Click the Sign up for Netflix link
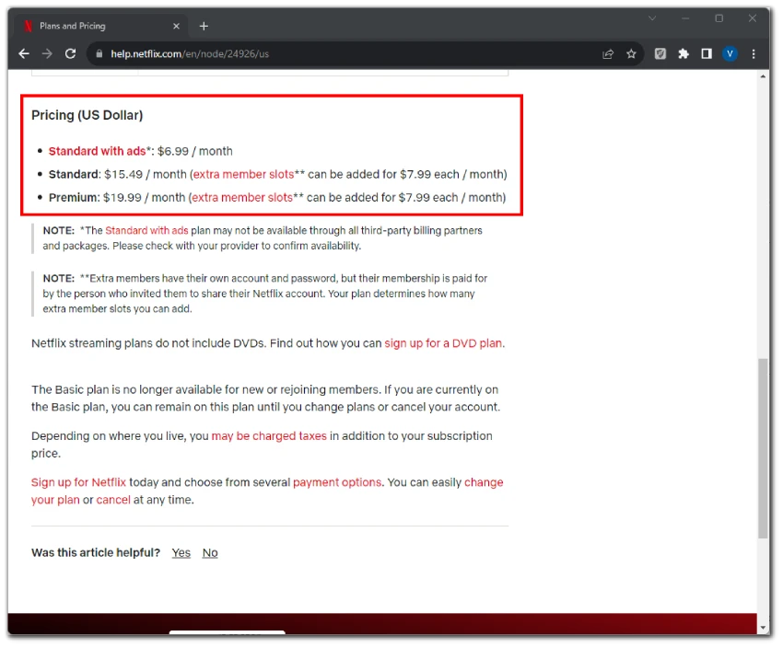 pyautogui.click(x=78, y=482)
